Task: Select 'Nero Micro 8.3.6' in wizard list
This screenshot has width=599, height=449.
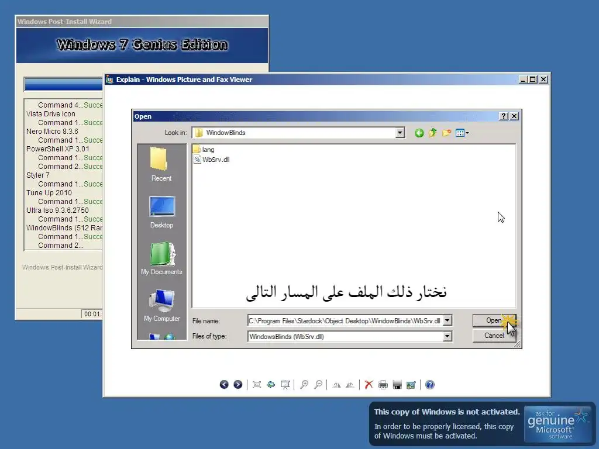Action: coord(52,132)
